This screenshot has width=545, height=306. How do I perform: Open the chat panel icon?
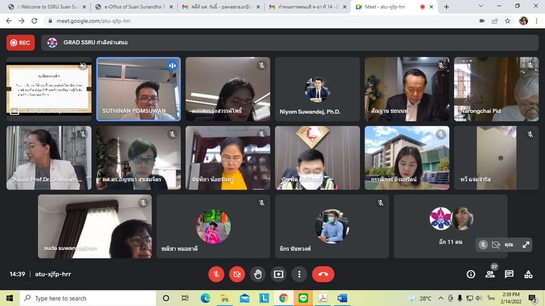(509, 274)
